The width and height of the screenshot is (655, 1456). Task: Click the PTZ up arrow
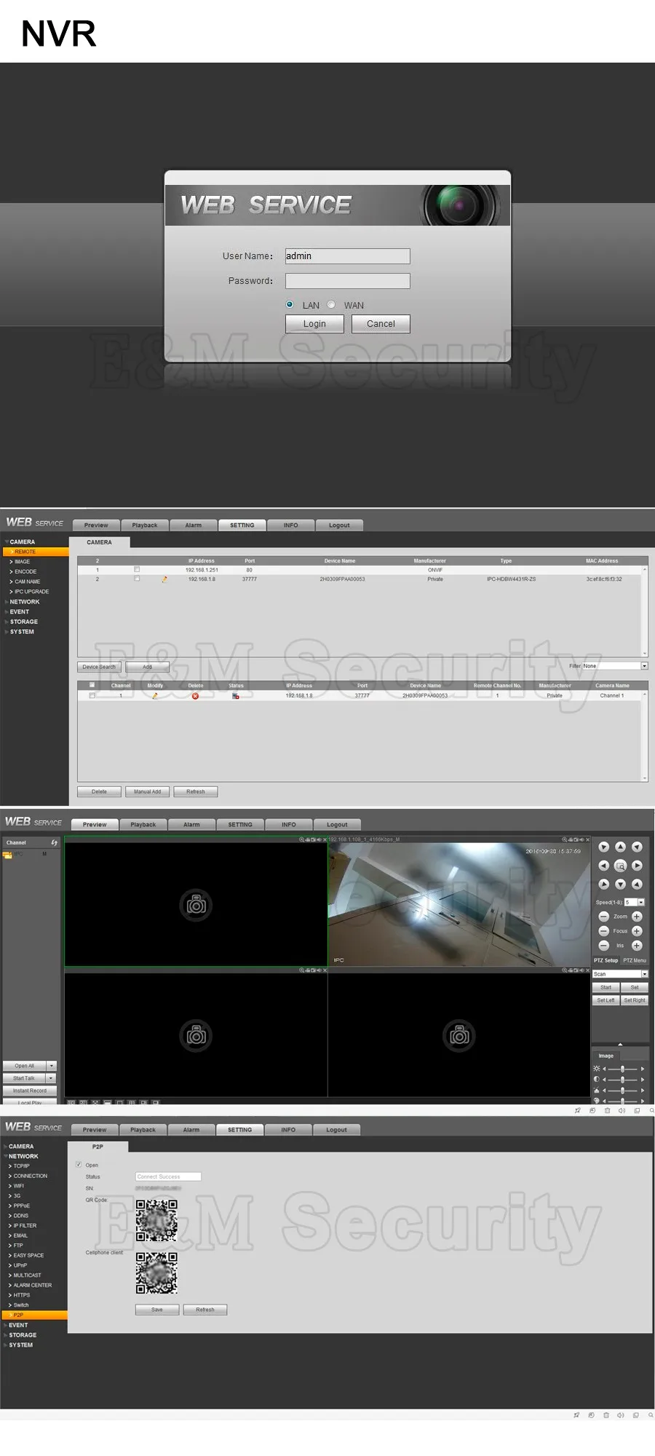pos(620,847)
